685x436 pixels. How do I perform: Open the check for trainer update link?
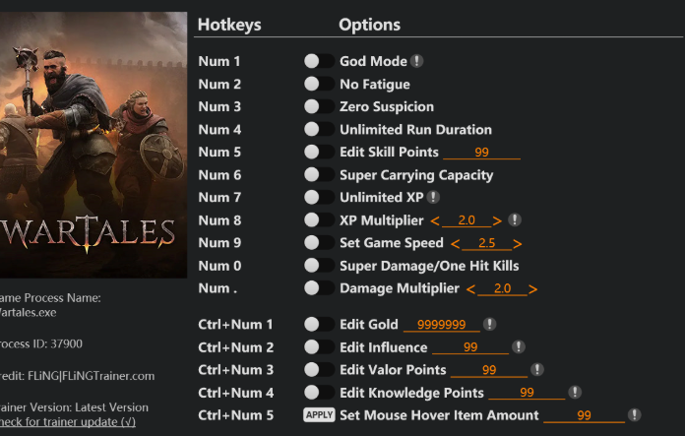[x=67, y=422]
